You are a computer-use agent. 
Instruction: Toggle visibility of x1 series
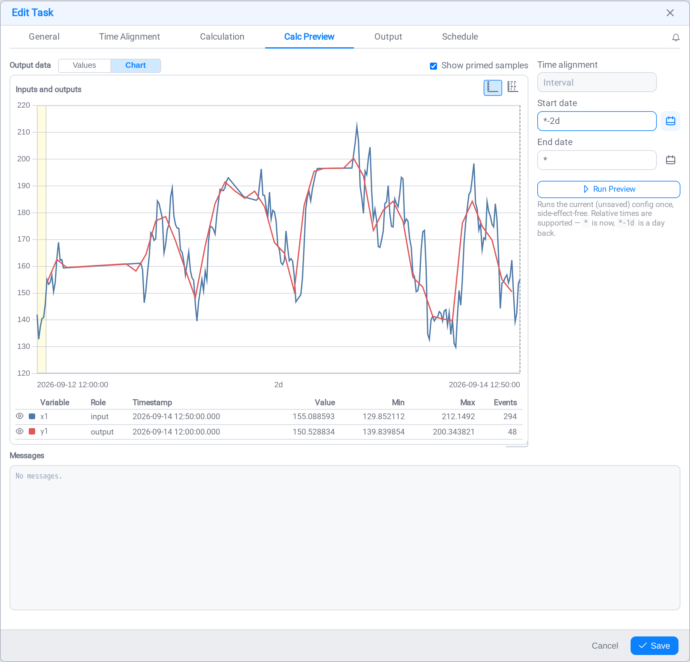point(20,416)
